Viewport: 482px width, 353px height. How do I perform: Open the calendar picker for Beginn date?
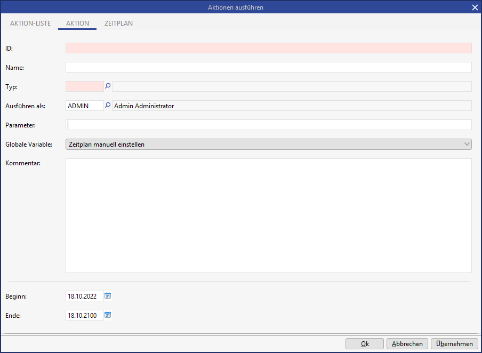coord(108,296)
